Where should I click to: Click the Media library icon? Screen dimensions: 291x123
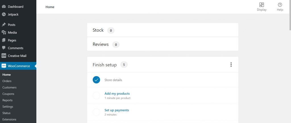point(4,33)
